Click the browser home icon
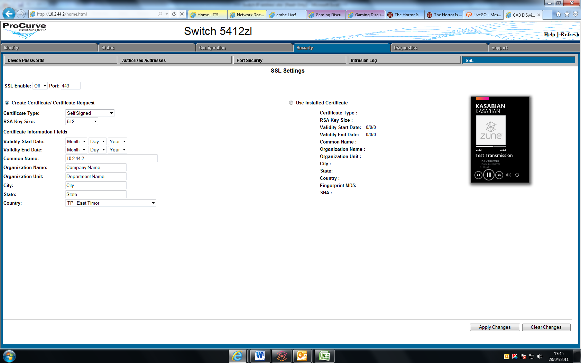Image resolution: width=581 pixels, height=363 pixels. pyautogui.click(x=558, y=14)
